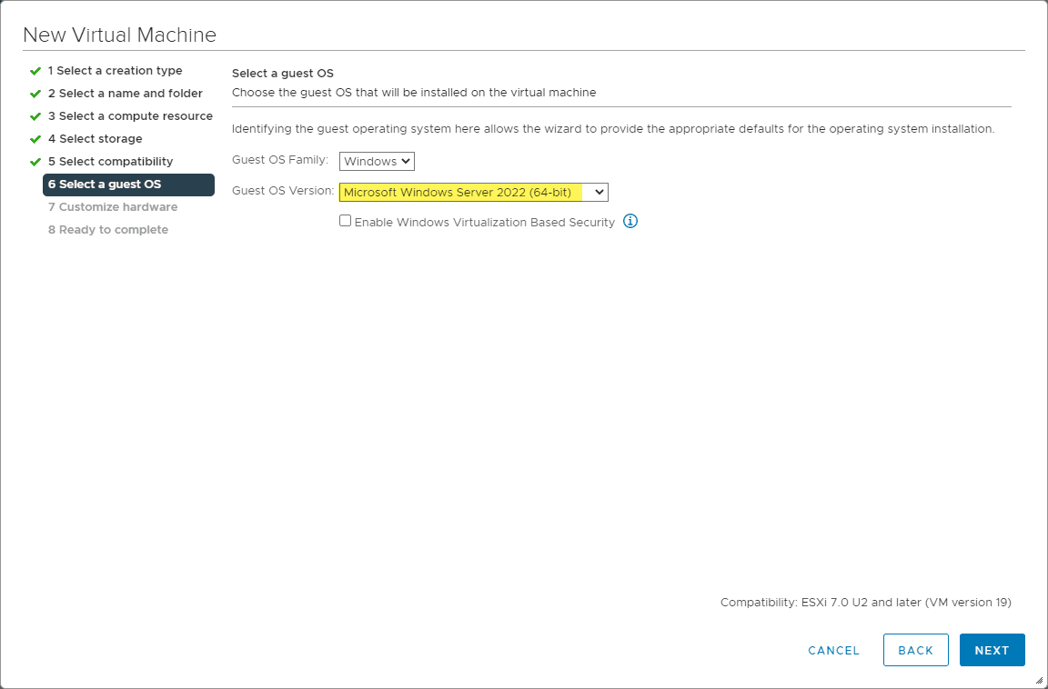The height and width of the screenshot is (689, 1048).
Task: Enable Windows Virtualization Based Security
Action: [x=345, y=220]
